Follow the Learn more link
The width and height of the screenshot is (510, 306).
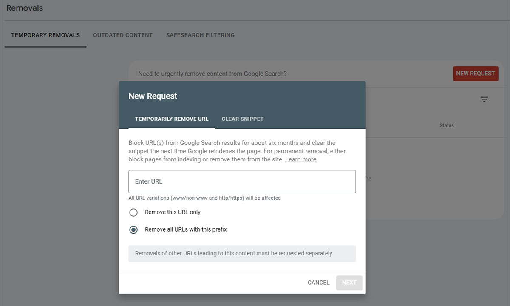301,159
